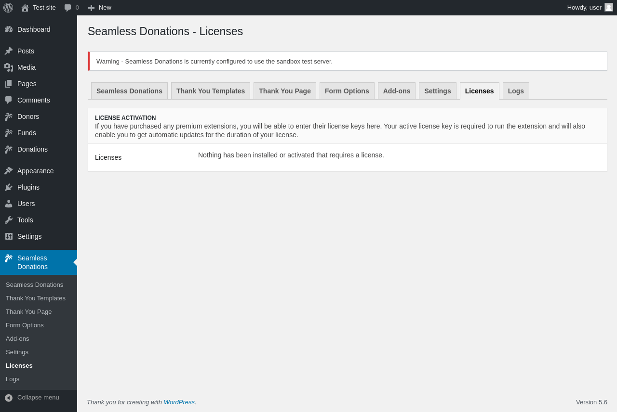Click the Appearance paintbrush icon
Screen dimensions: 617x412
pyautogui.click(x=9, y=171)
